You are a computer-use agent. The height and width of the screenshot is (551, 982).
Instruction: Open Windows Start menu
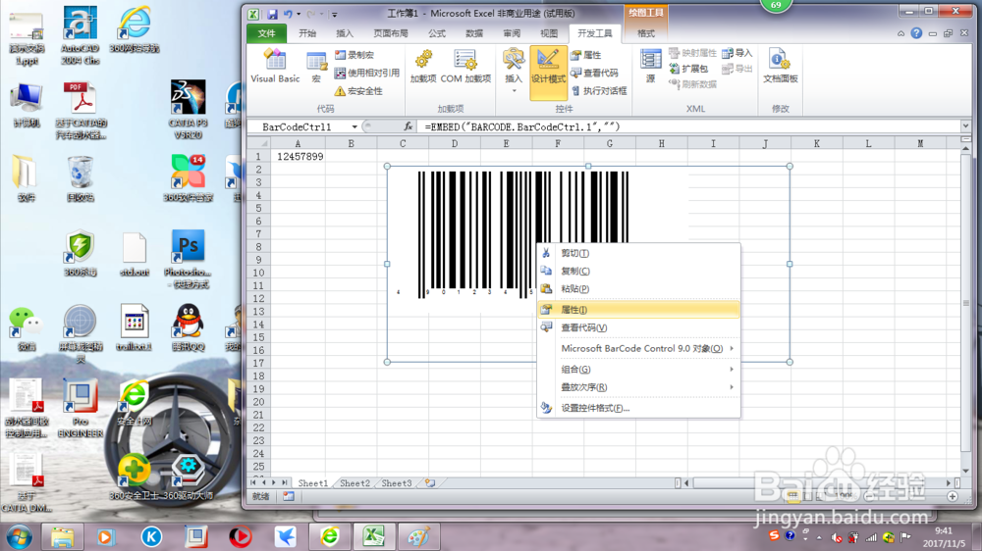[19, 536]
